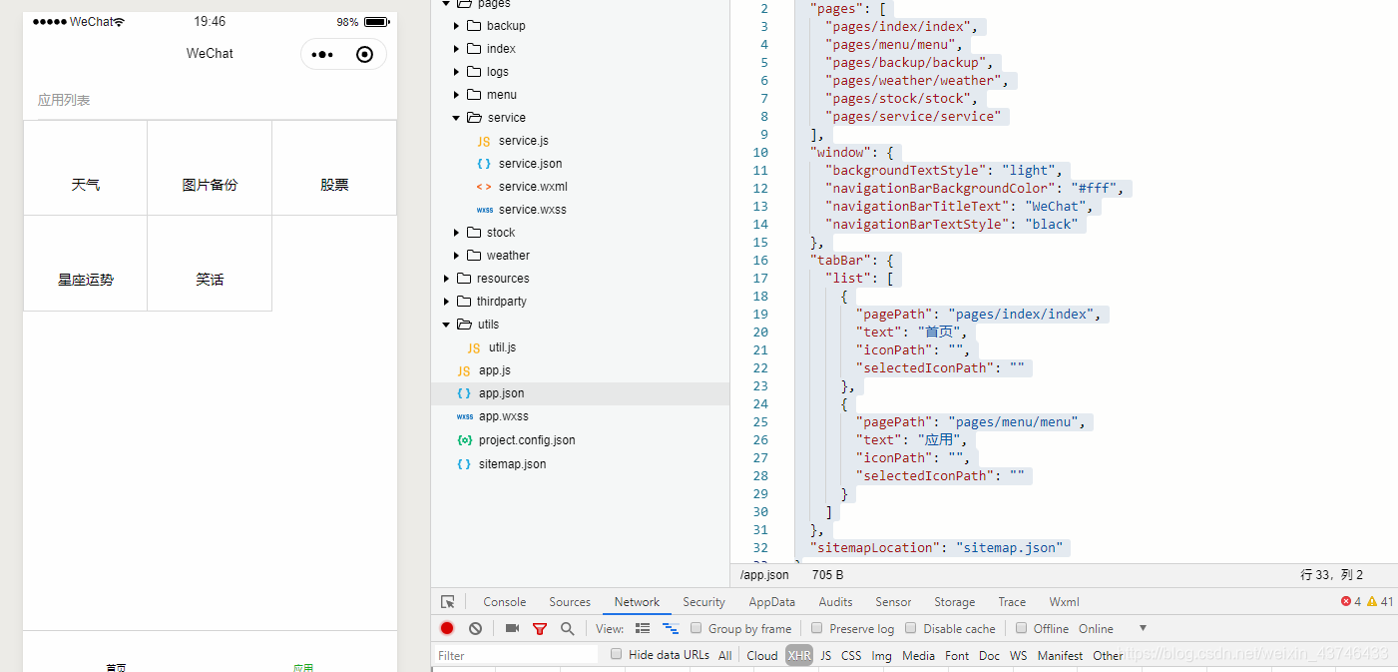Toggle capture screenshots camera icon
This screenshot has width=1398, height=672.
tap(512, 628)
